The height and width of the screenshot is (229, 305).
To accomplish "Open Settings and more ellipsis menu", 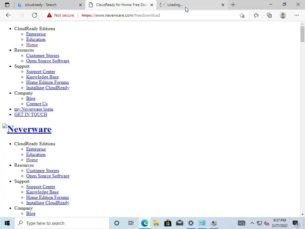I will click(x=296, y=15).
